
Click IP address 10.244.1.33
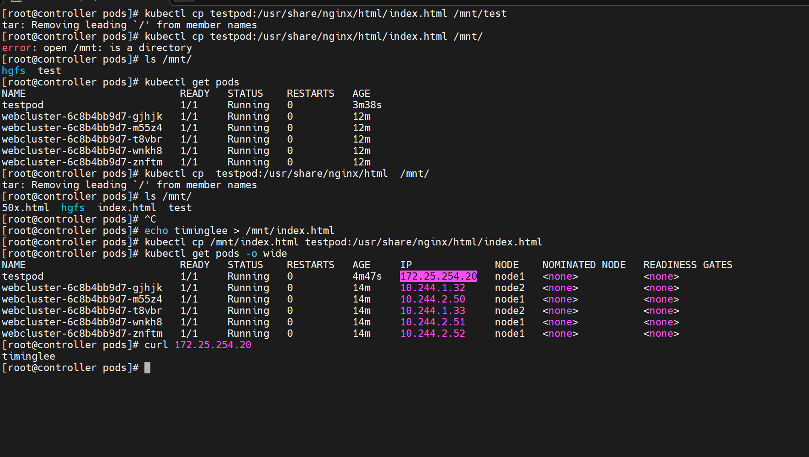(x=433, y=311)
